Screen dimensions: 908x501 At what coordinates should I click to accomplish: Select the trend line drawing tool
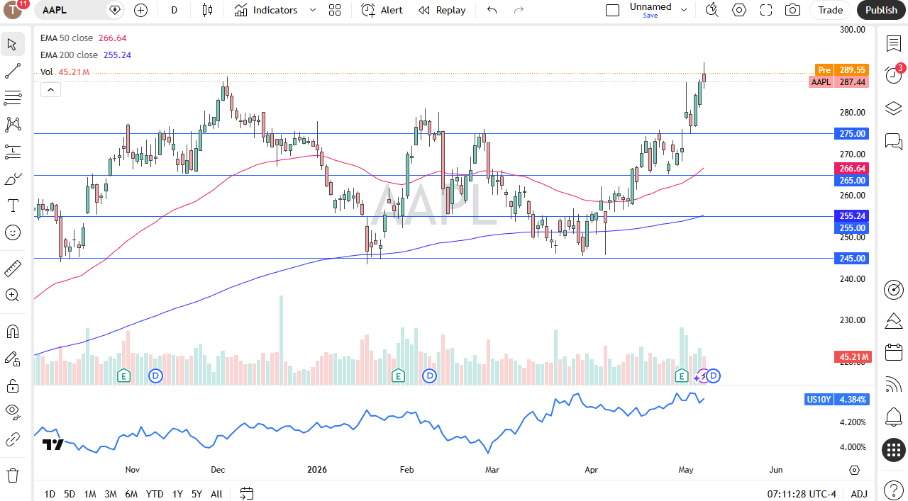point(13,71)
